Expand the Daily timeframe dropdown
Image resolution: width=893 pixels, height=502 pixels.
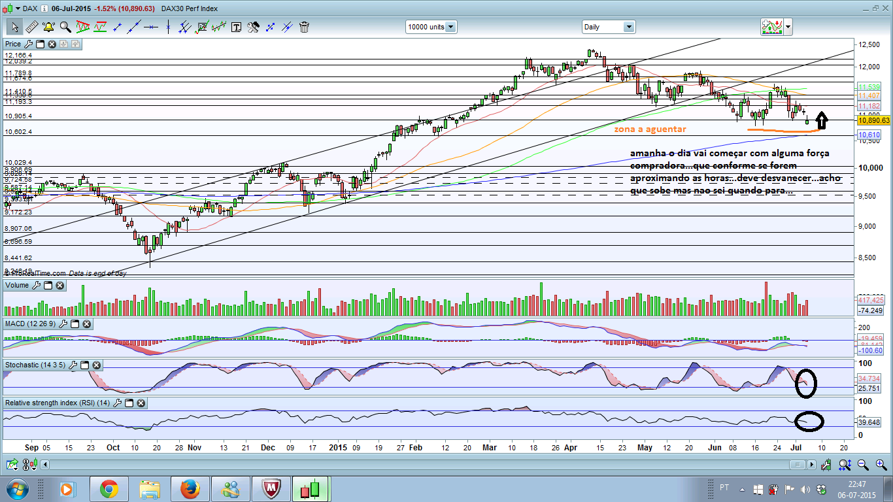click(x=628, y=27)
